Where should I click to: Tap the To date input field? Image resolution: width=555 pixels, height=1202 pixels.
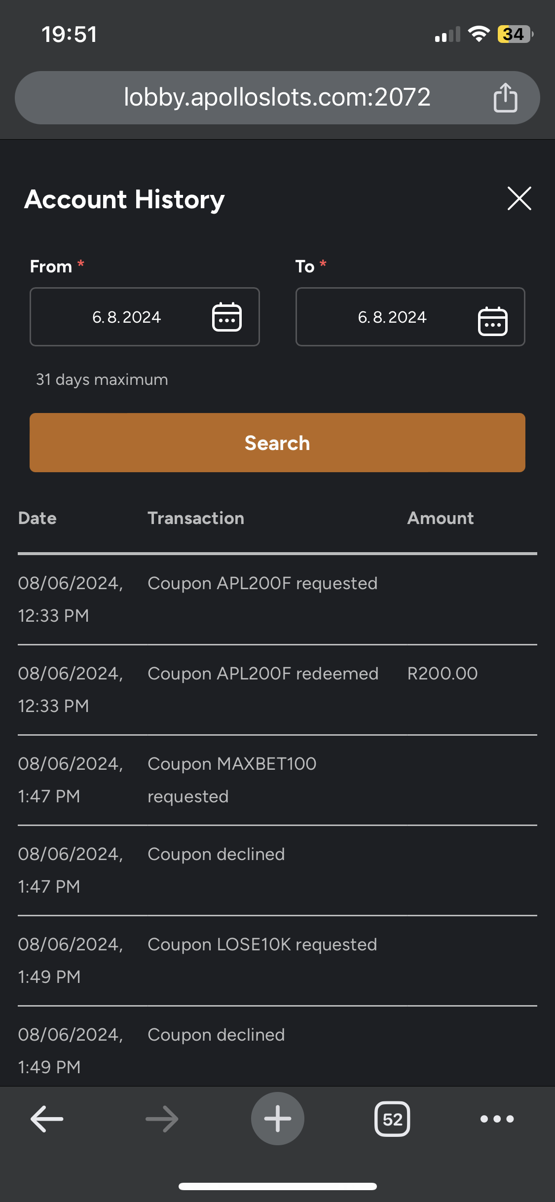[392, 317]
